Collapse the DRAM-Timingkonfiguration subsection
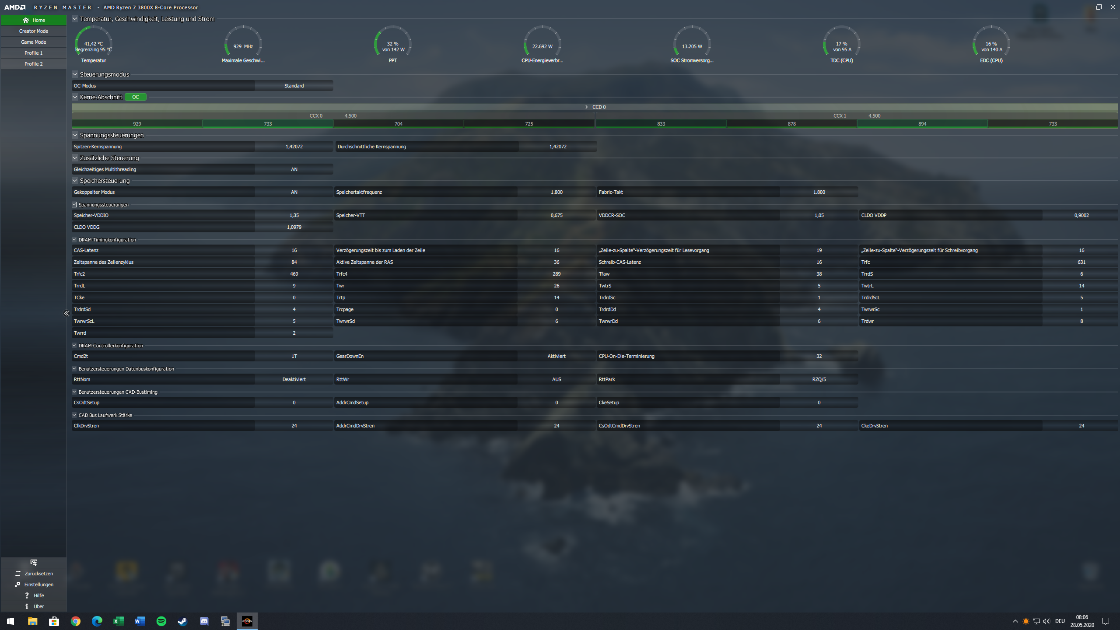This screenshot has height=630, width=1120. pos(74,240)
